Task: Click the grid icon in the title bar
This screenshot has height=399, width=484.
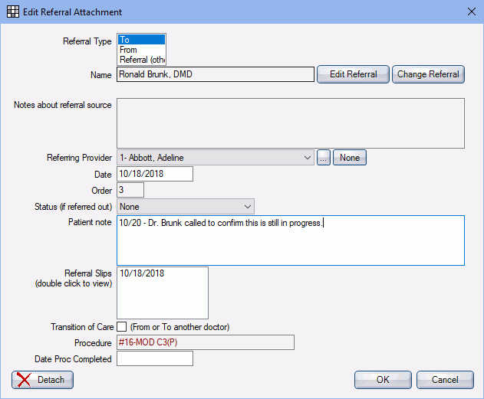Action: 12,12
